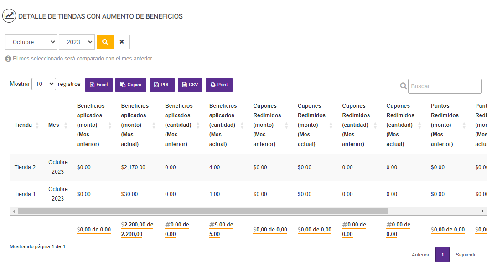Click the info icon near the month note
The image size is (497, 276).
point(8,59)
